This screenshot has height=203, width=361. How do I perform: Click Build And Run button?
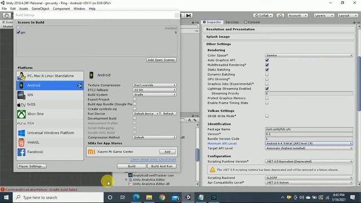tap(162, 166)
